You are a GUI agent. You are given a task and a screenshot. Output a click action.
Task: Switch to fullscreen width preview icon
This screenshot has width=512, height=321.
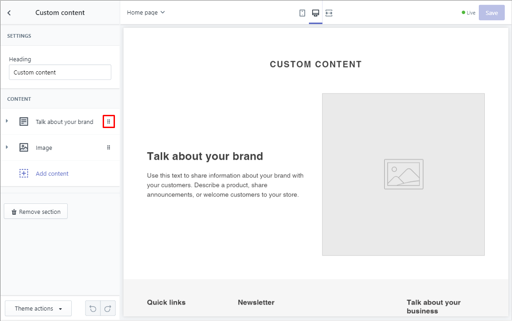click(x=329, y=13)
